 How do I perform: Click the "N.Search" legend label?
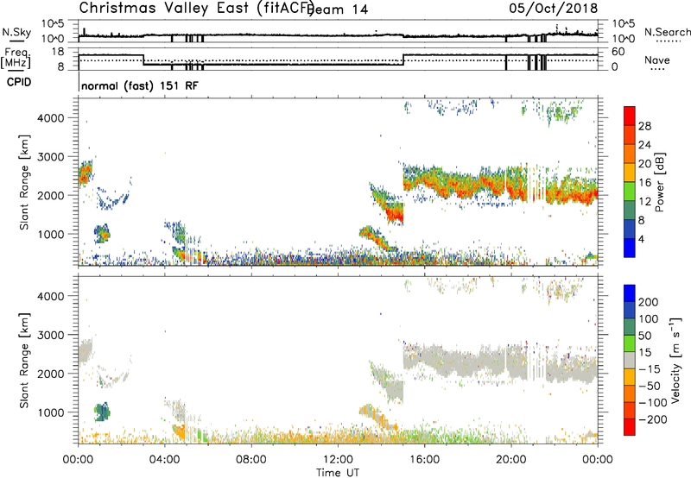[x=667, y=32]
